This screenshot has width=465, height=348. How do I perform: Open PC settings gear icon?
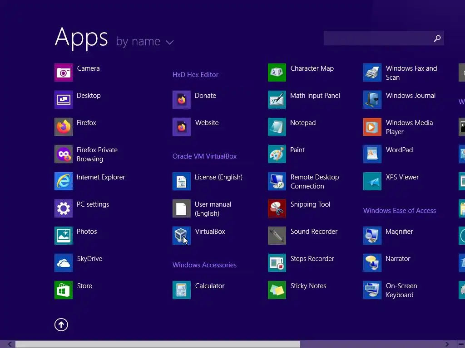pos(64,208)
